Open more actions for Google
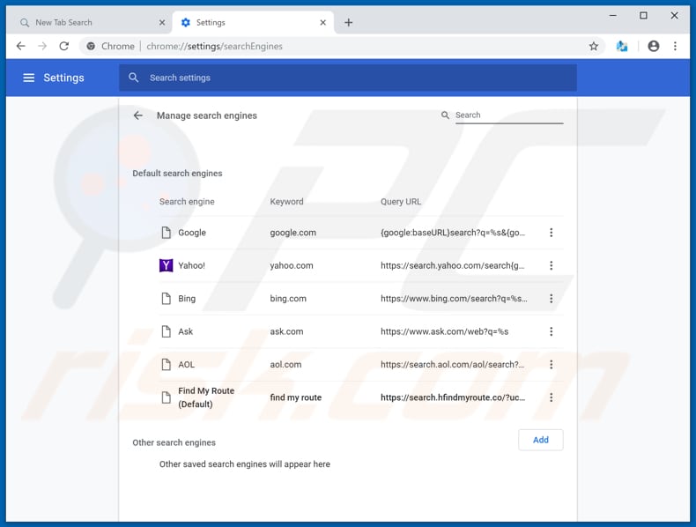Viewport: 696px width, 527px height. tap(552, 233)
